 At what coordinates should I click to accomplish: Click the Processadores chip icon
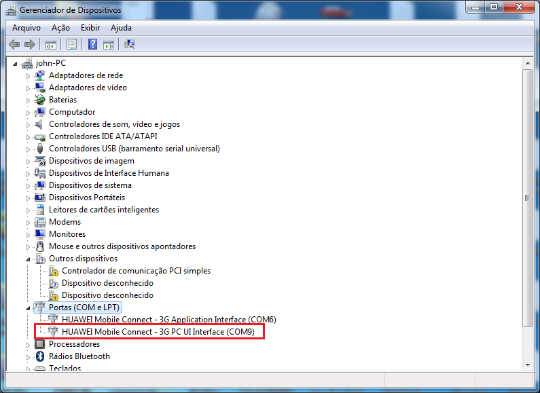coord(40,344)
